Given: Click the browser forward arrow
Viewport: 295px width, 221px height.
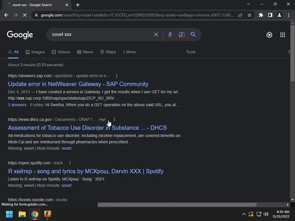Looking at the screenshot, I should click(x=16, y=15).
